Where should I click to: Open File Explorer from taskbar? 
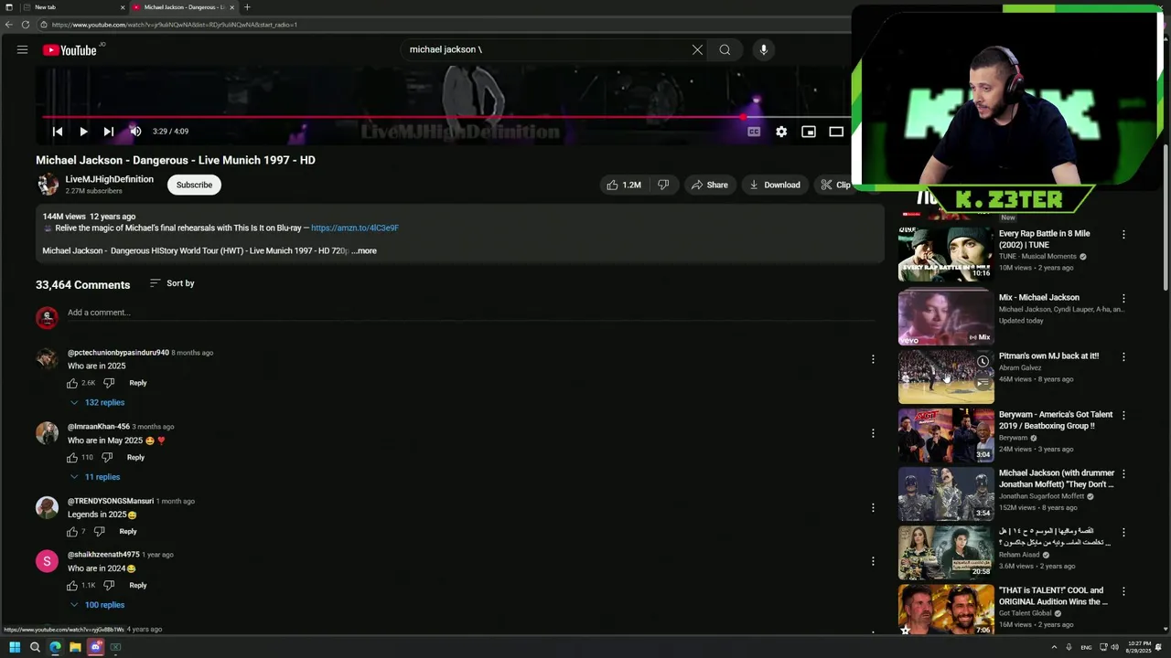[75, 647]
